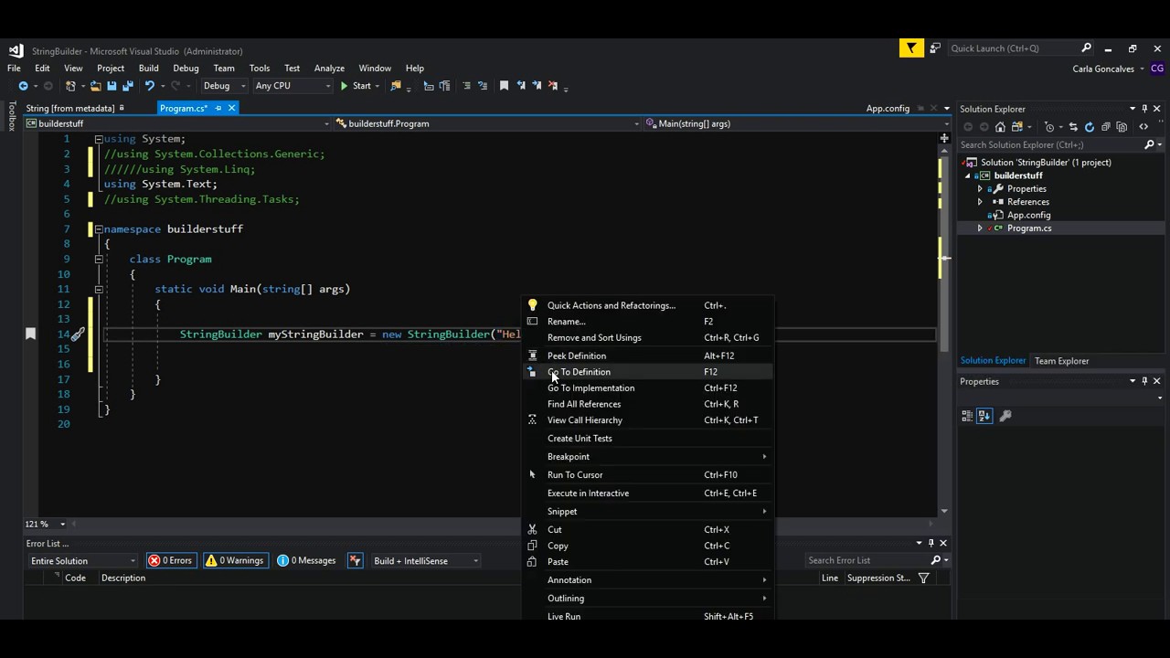Toggle the 0 Errors filter button
Viewport: 1170px width, 658px height.
171,560
